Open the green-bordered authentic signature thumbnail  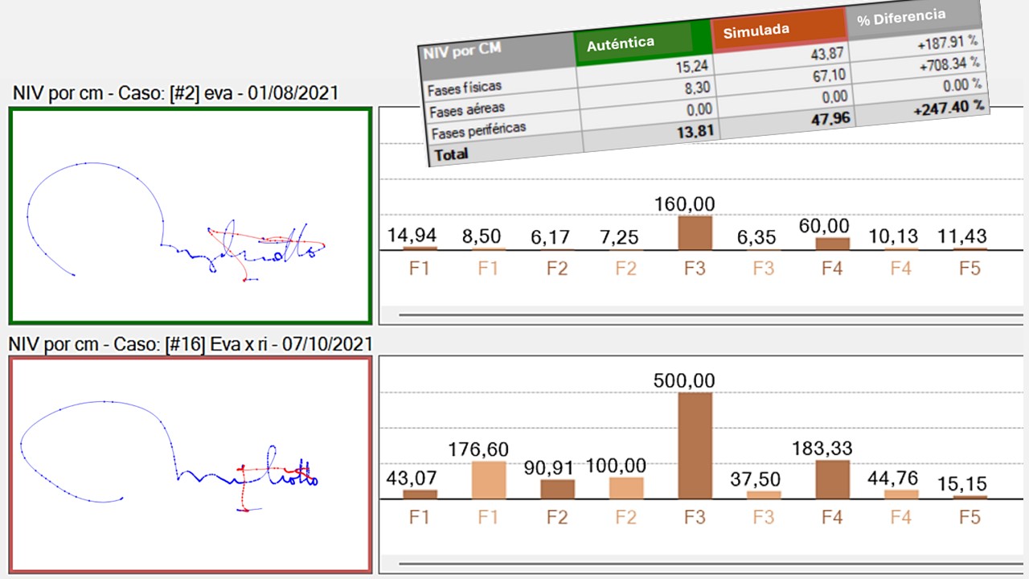[x=190, y=216]
